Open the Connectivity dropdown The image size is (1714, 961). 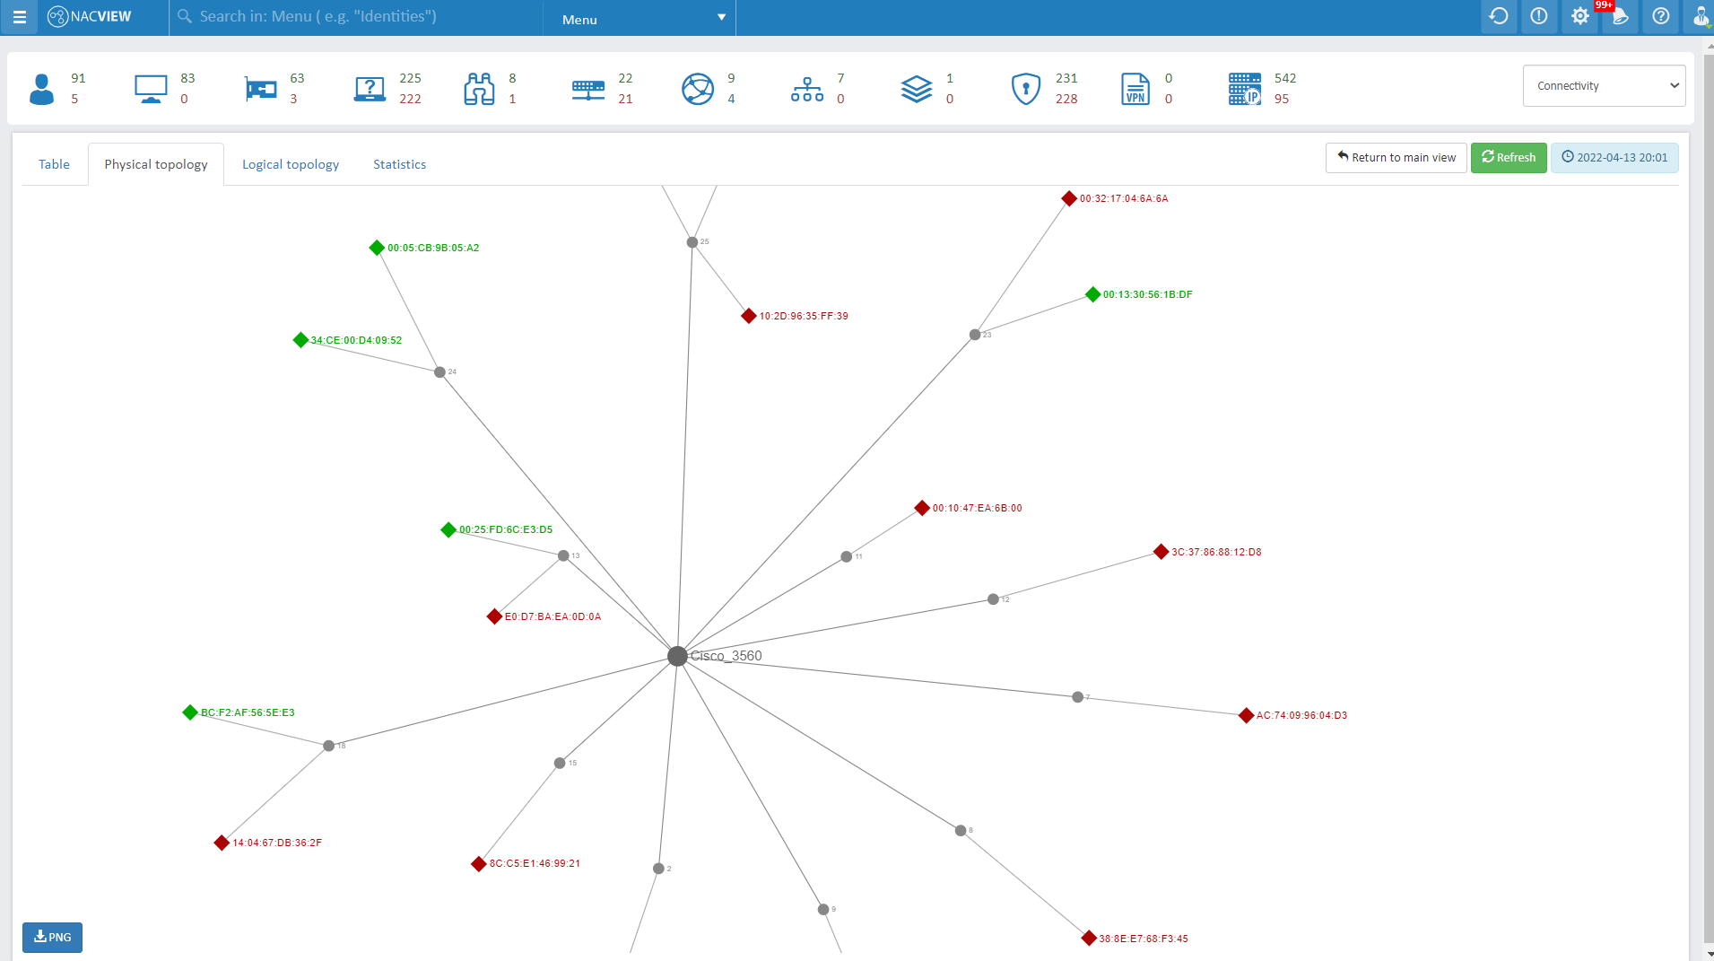coord(1603,85)
